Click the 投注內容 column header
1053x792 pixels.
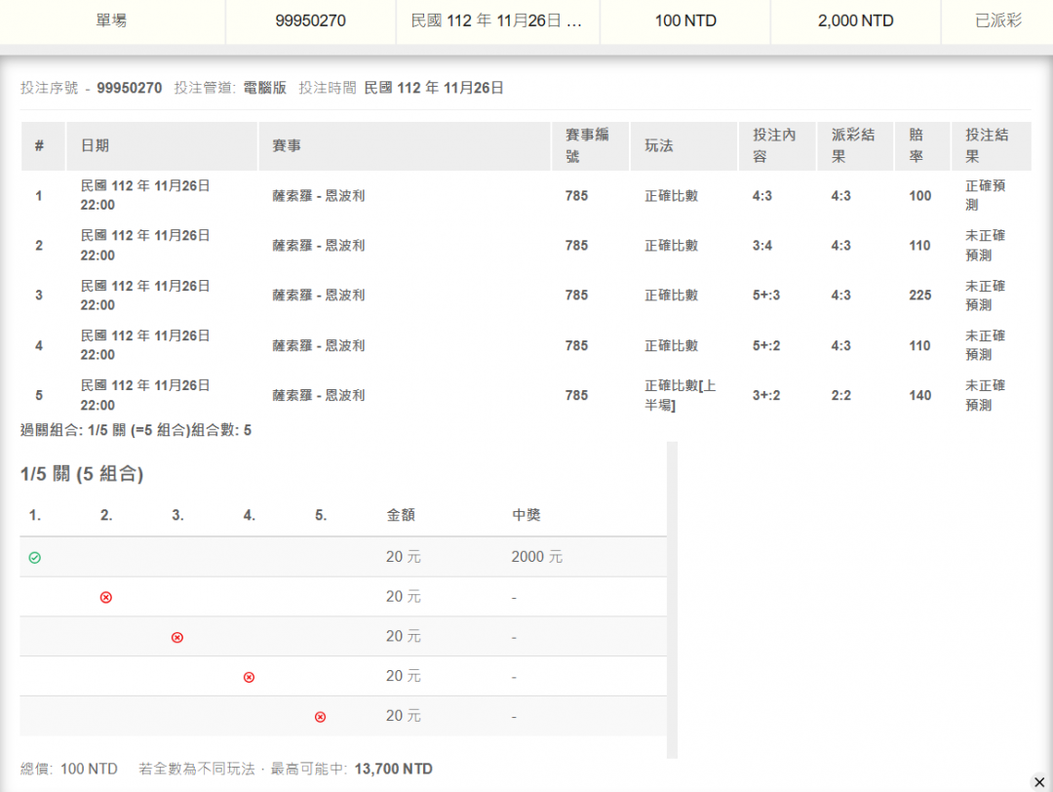coord(777,145)
